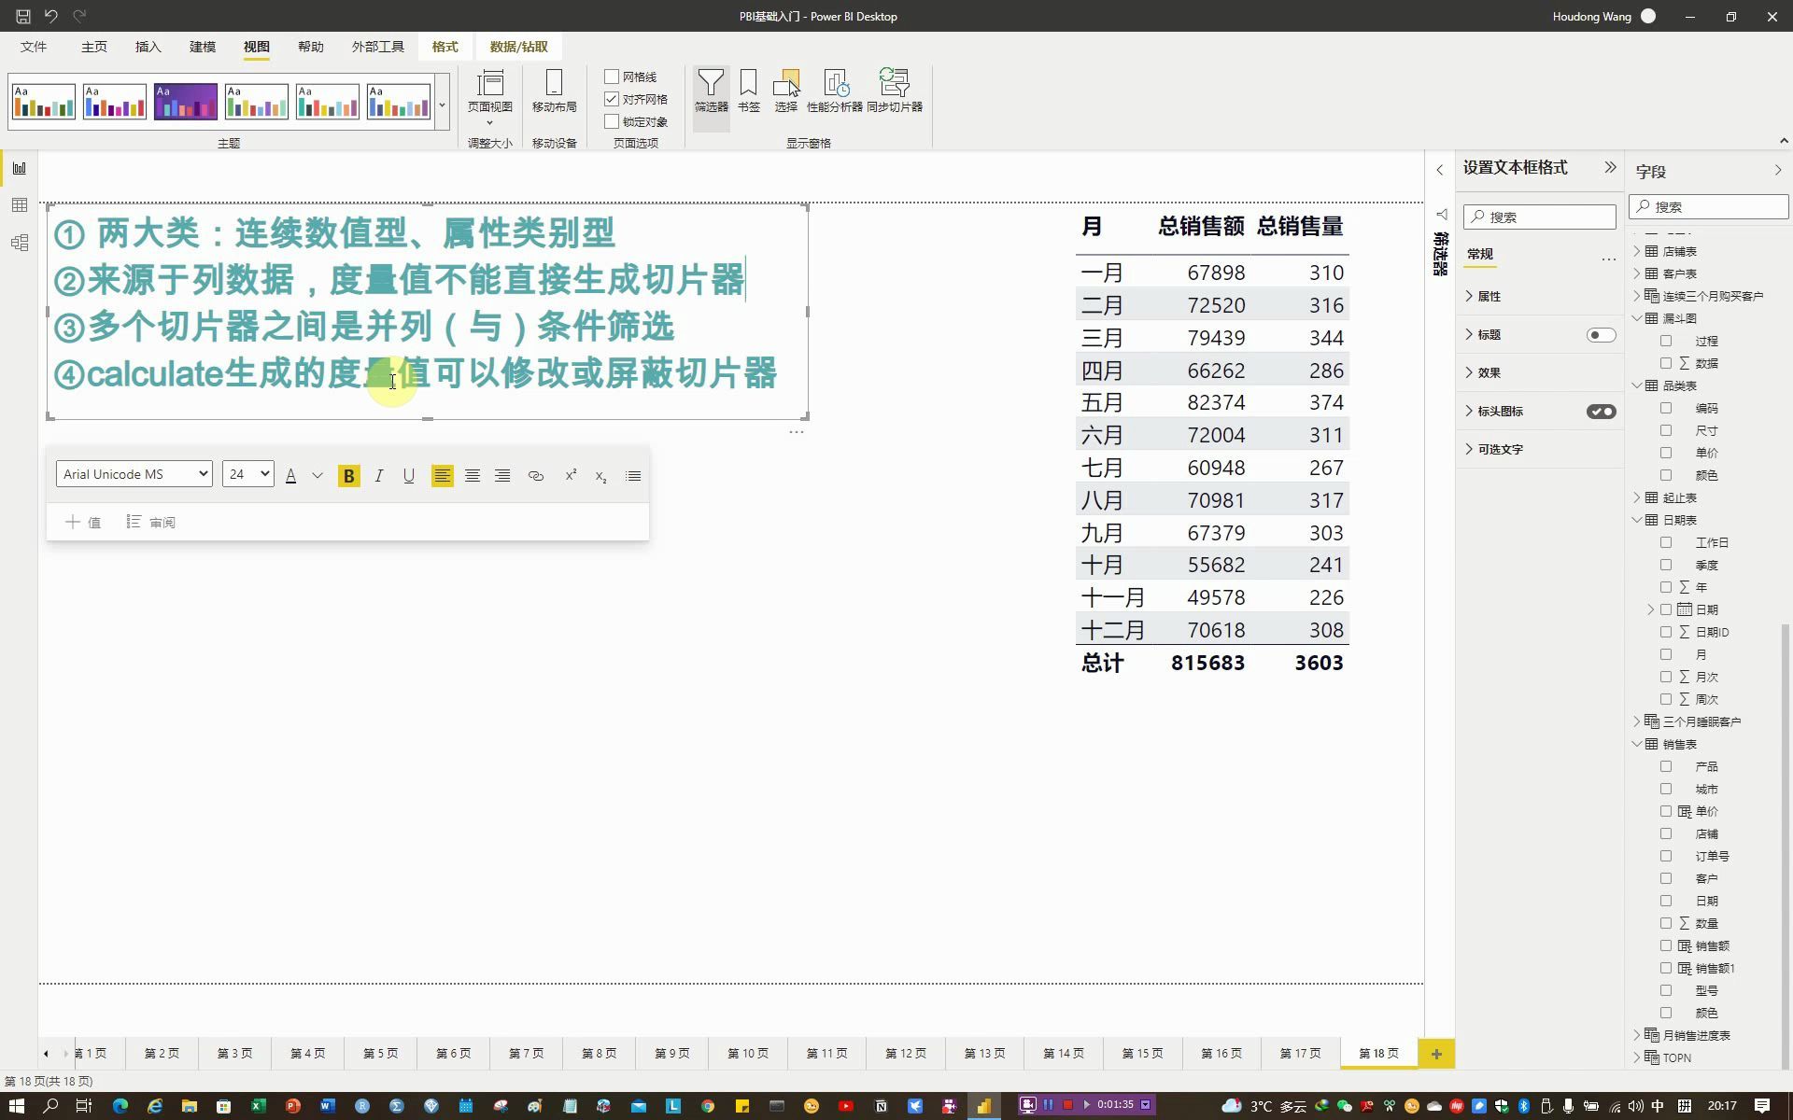Check the 工作日 field in 日期表

coord(1666,542)
